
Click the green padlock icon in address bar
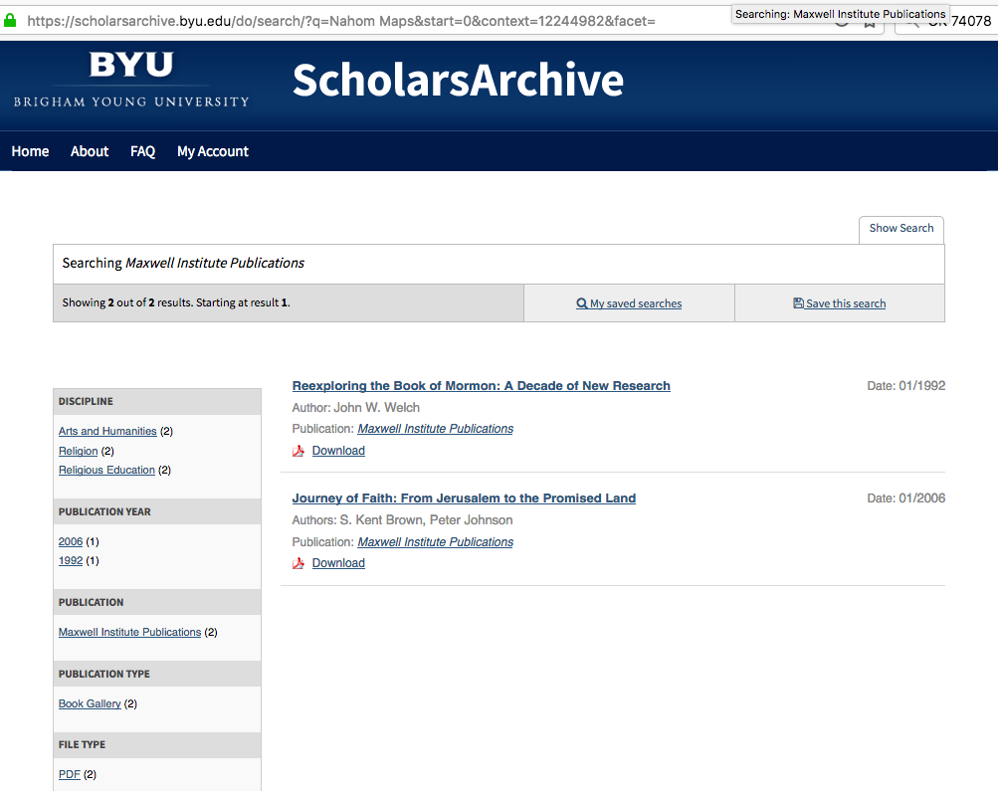pyautogui.click(x=10, y=20)
